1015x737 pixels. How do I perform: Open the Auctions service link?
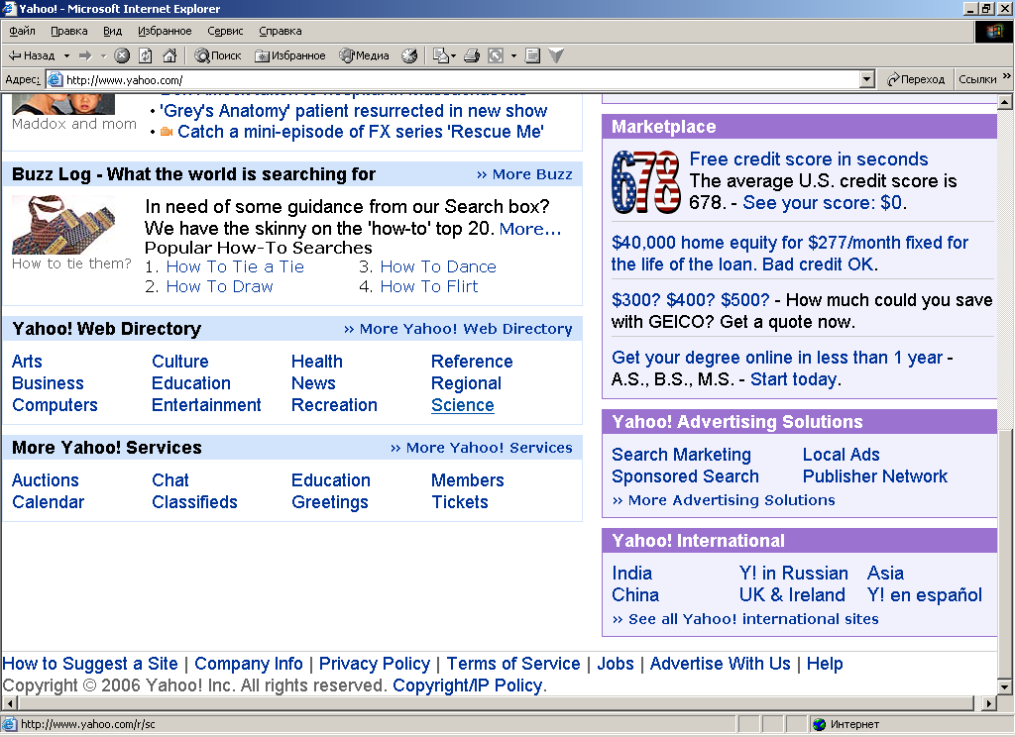46,480
